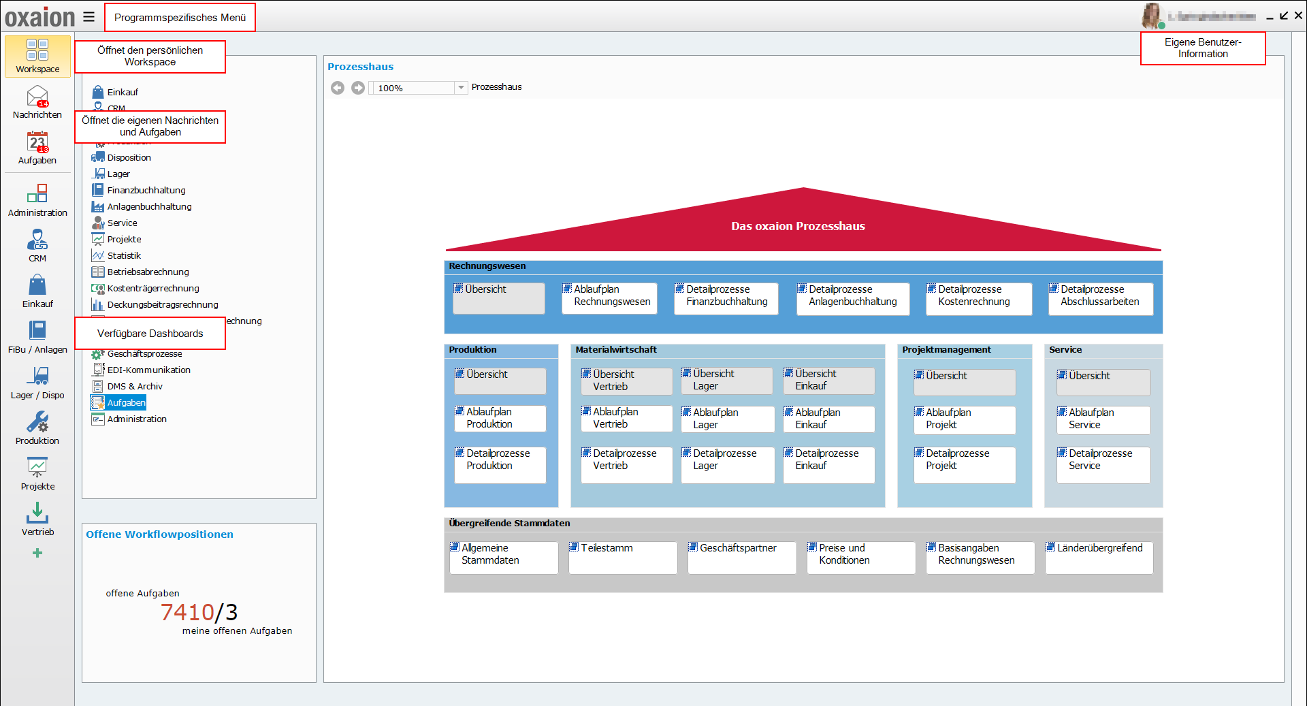The image size is (1307, 706).
Task: Select Statistik in the dashboard list
Action: click(116, 255)
